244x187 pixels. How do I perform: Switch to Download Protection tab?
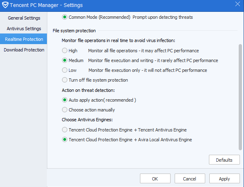(x=24, y=50)
